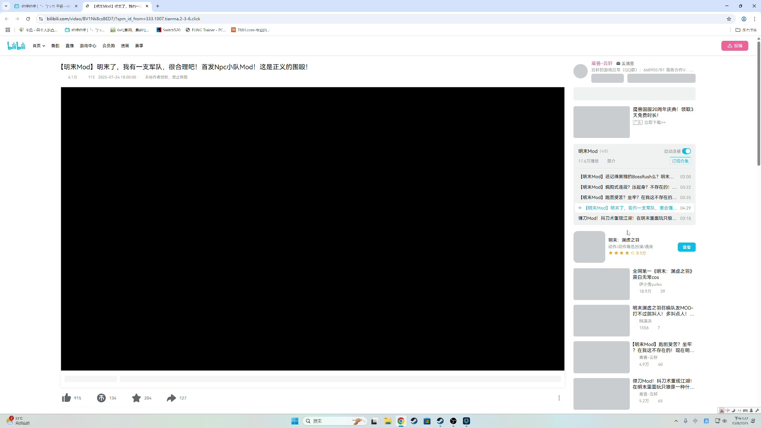
Task: Like the video with thumbs-up icon
Action: point(66,398)
